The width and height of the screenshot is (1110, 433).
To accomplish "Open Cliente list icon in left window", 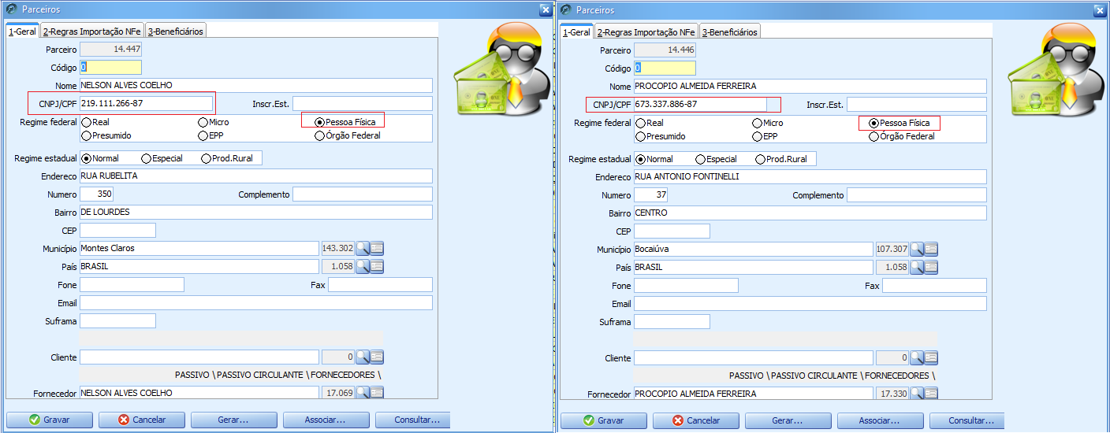I will click(377, 357).
